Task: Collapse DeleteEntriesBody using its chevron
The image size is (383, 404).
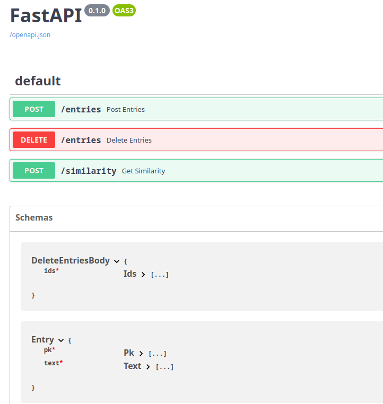Action: pyautogui.click(x=117, y=261)
